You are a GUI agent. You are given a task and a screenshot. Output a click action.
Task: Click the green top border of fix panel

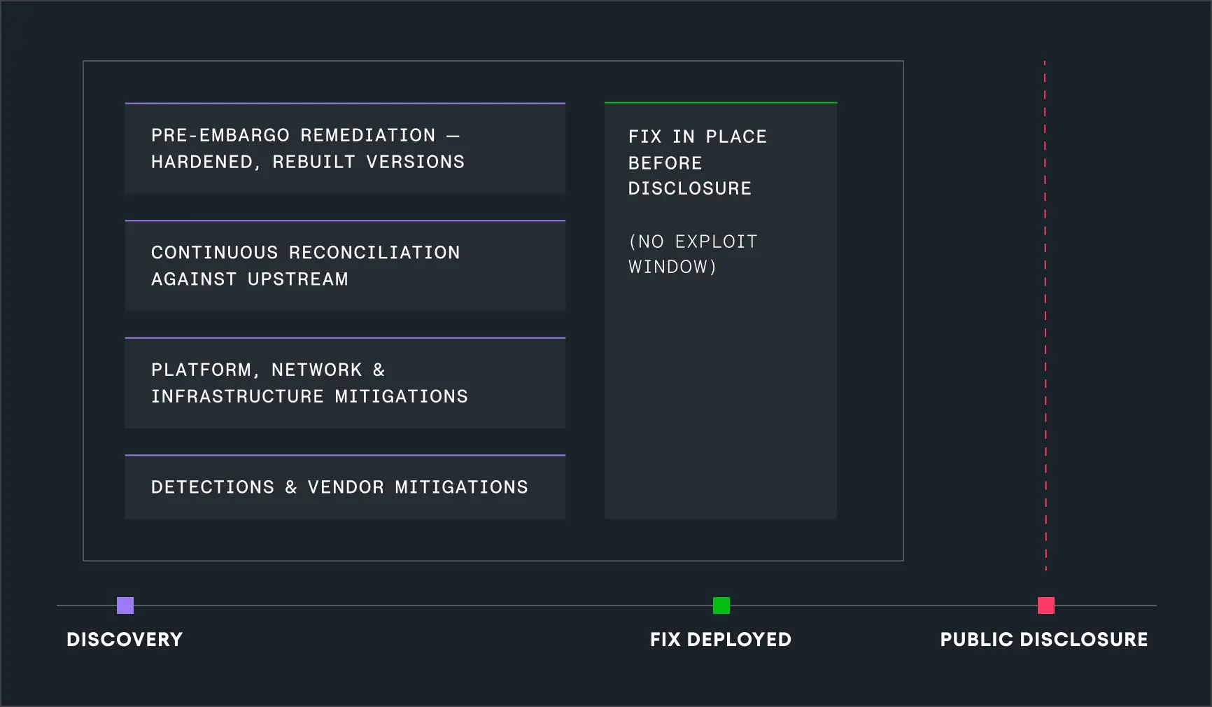coord(721,103)
